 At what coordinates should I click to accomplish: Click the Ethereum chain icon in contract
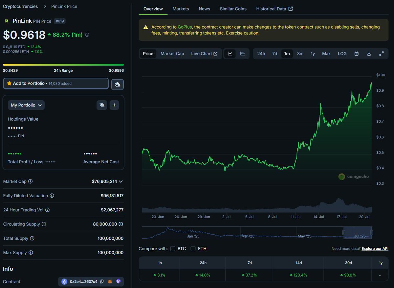click(64, 281)
